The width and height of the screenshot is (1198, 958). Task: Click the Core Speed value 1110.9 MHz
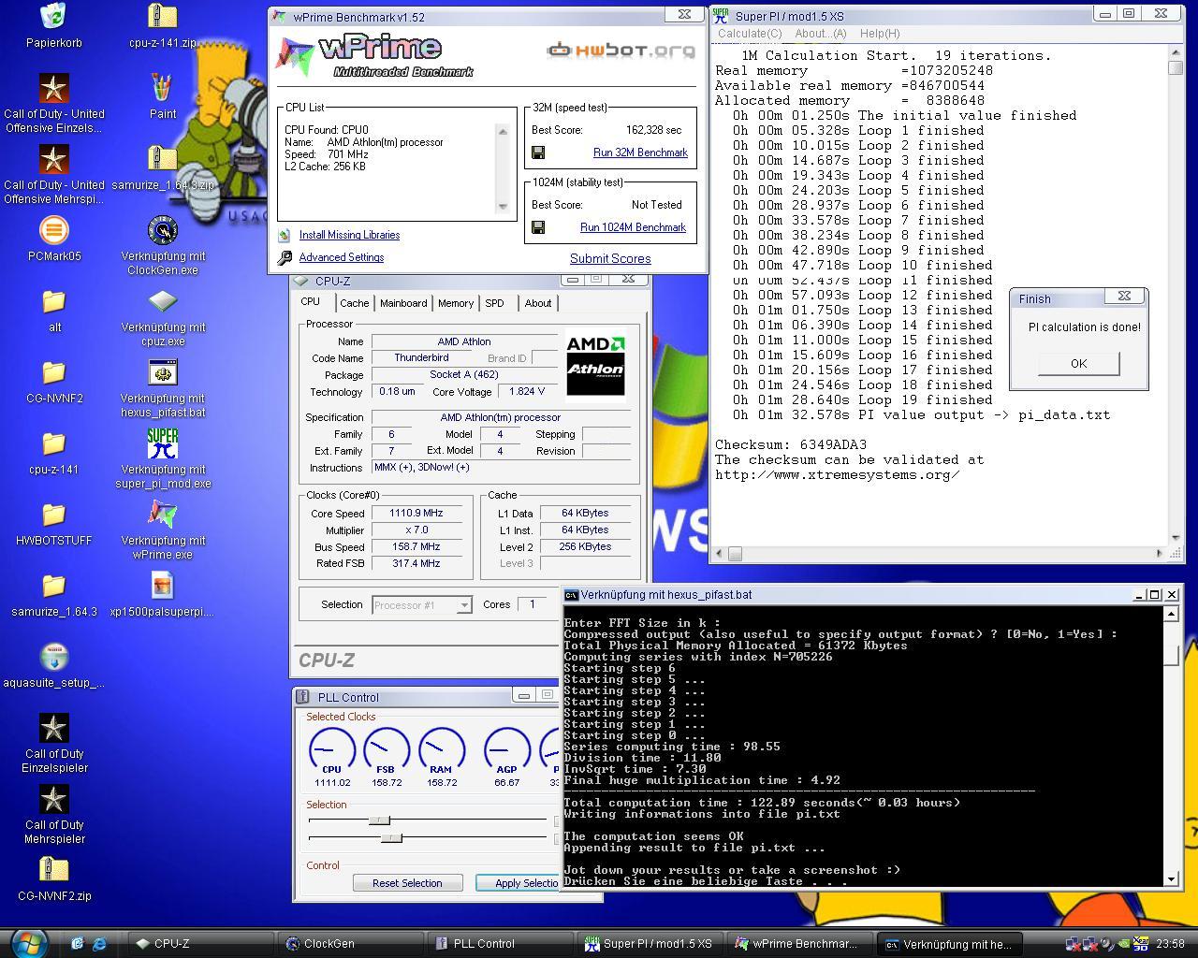tap(416, 513)
